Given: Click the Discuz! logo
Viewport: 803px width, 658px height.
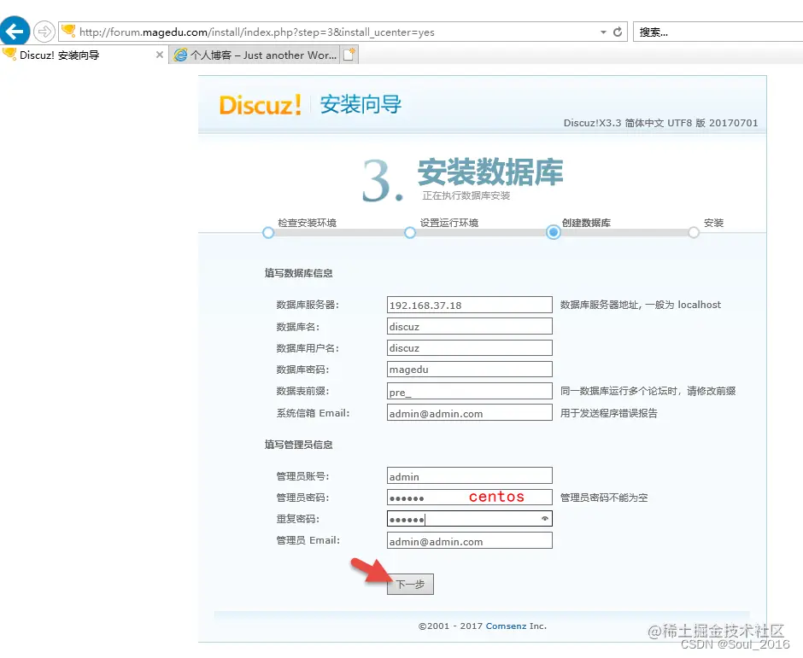Looking at the screenshot, I should click(x=261, y=105).
